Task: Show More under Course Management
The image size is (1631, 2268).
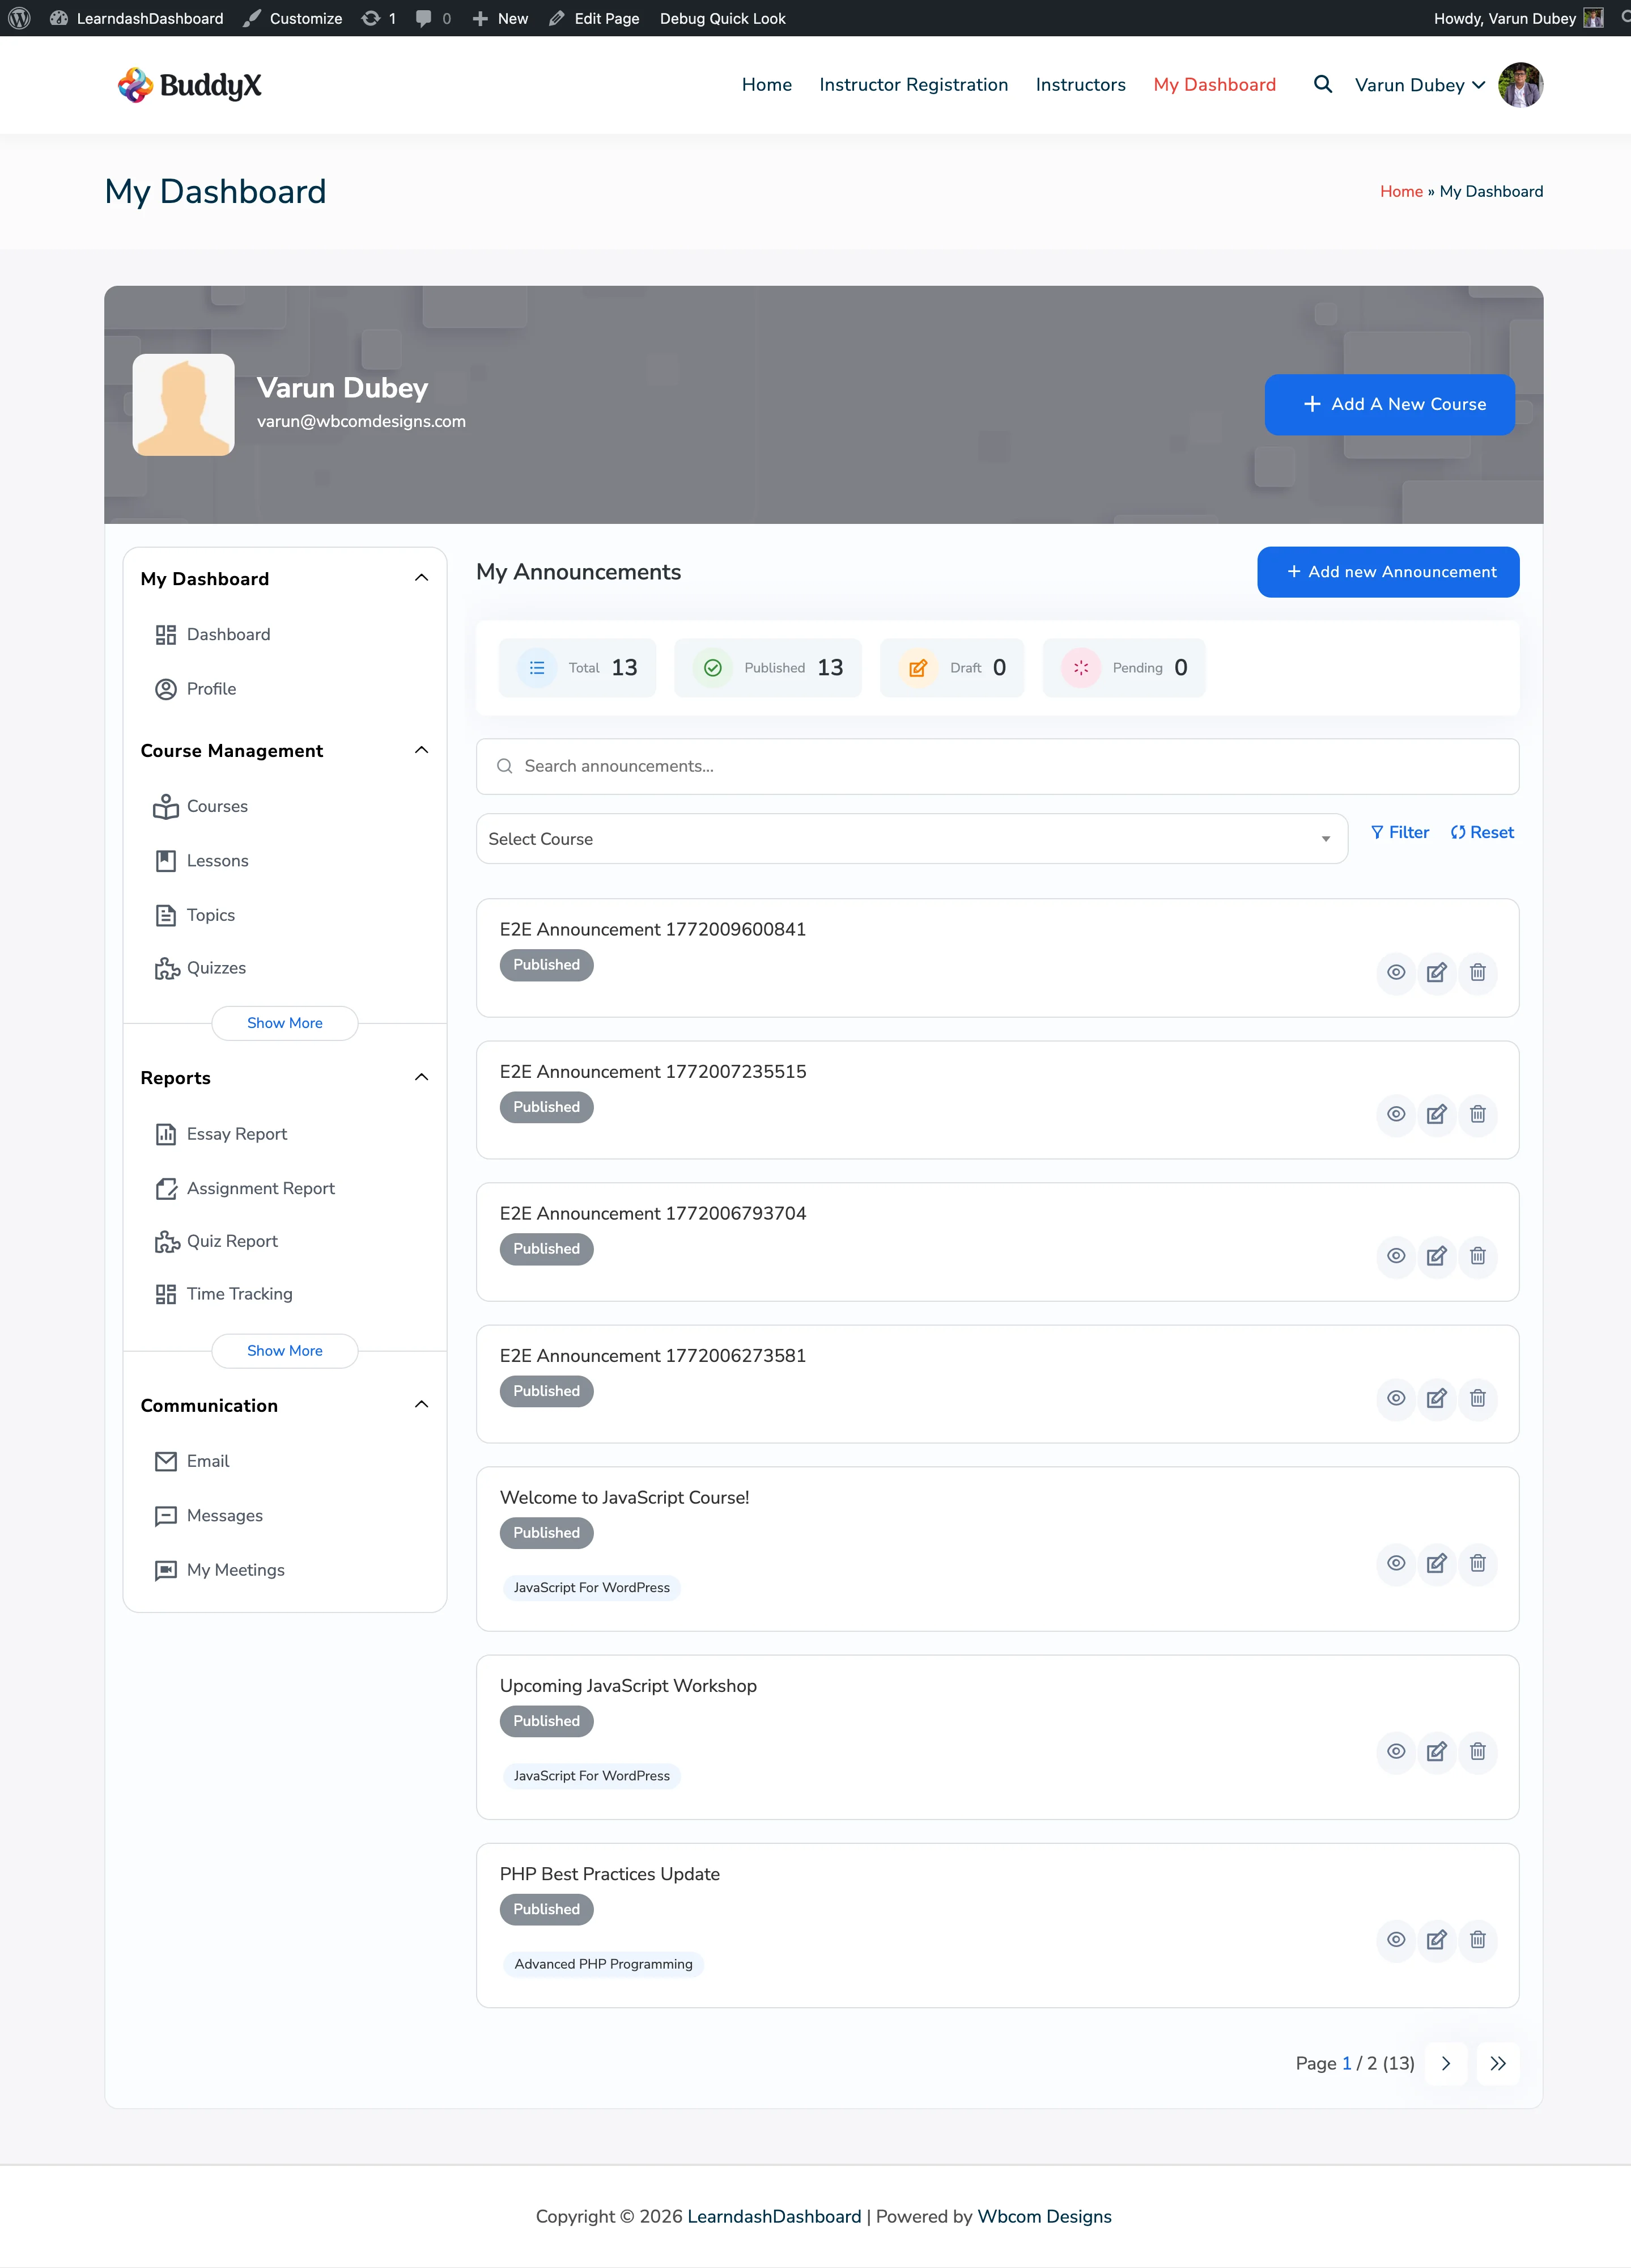Action: pyautogui.click(x=285, y=1023)
